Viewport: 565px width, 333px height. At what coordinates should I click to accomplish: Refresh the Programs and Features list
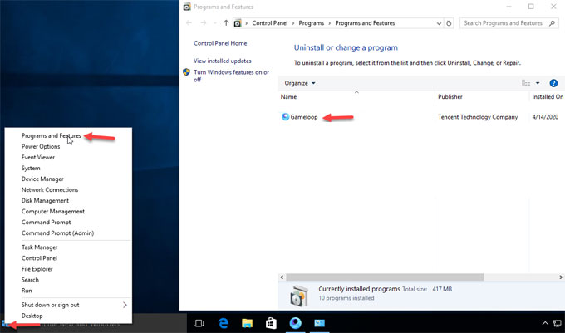click(449, 23)
